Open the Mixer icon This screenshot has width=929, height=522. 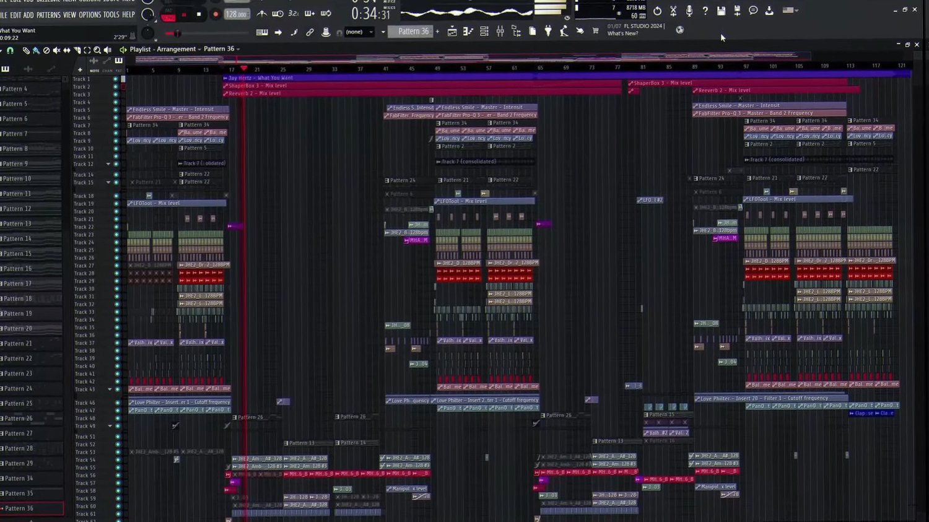(x=500, y=32)
